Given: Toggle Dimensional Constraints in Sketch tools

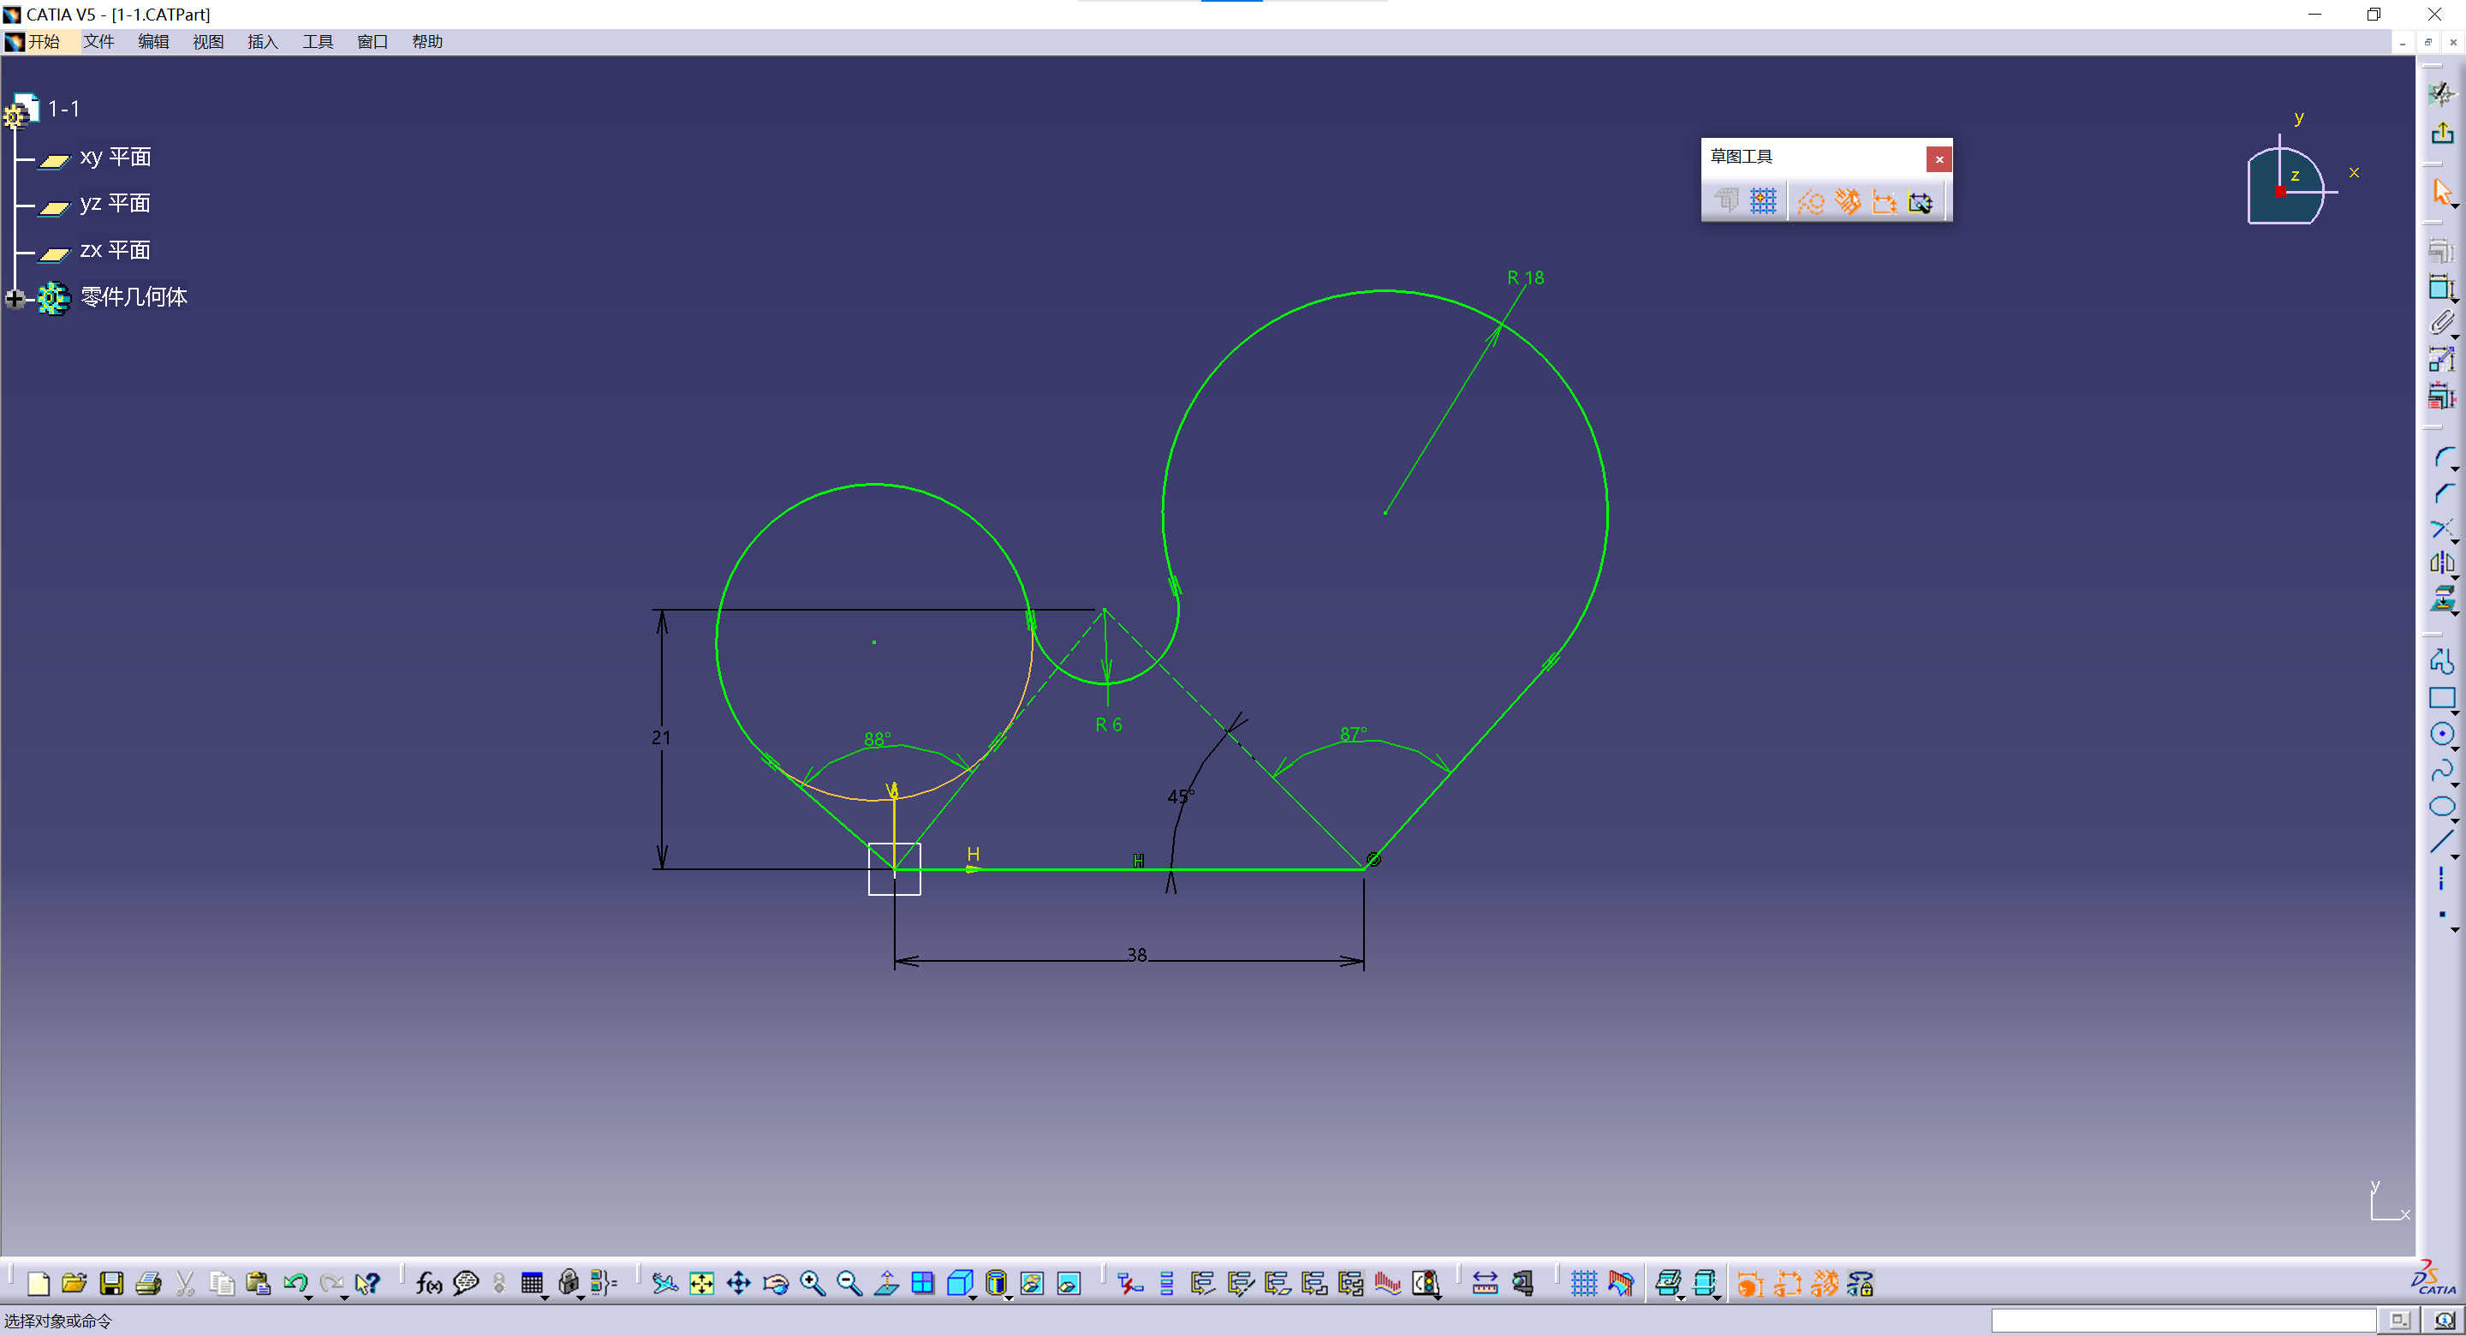Looking at the screenshot, I should [1883, 201].
